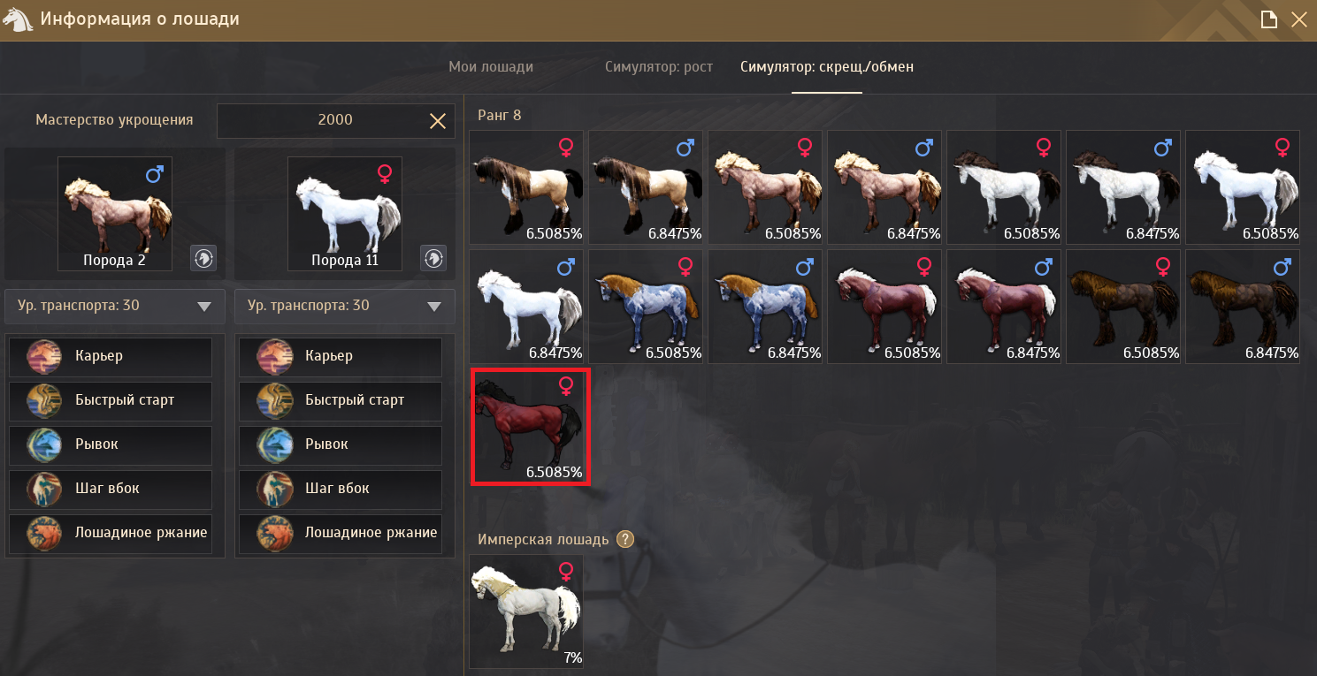This screenshot has width=1317, height=676.
Task: Select the male Порода 2 parent horse thumbnail
Action: point(115,214)
